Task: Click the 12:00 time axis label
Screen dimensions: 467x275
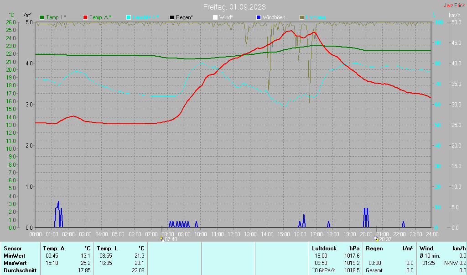Action: pos(234,234)
